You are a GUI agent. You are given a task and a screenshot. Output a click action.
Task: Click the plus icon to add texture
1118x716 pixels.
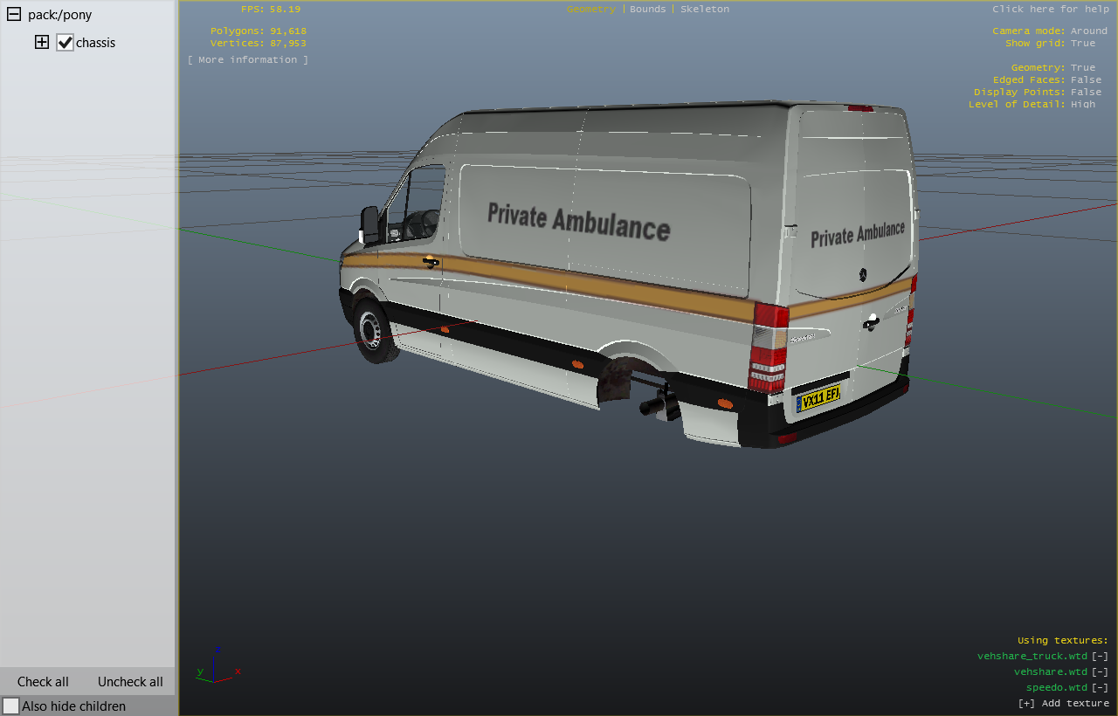[x=1026, y=703]
